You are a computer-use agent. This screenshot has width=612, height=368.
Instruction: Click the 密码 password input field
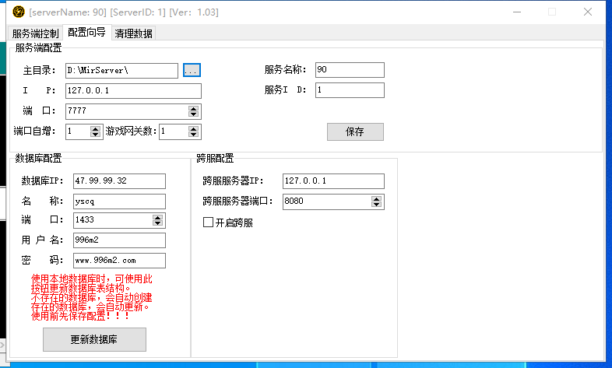[119, 261]
